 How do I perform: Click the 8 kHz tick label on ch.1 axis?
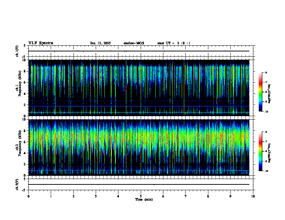click(25, 71)
